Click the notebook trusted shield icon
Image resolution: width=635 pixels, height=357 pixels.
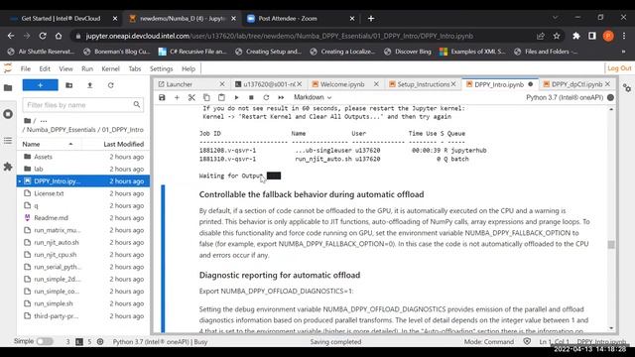(527, 341)
